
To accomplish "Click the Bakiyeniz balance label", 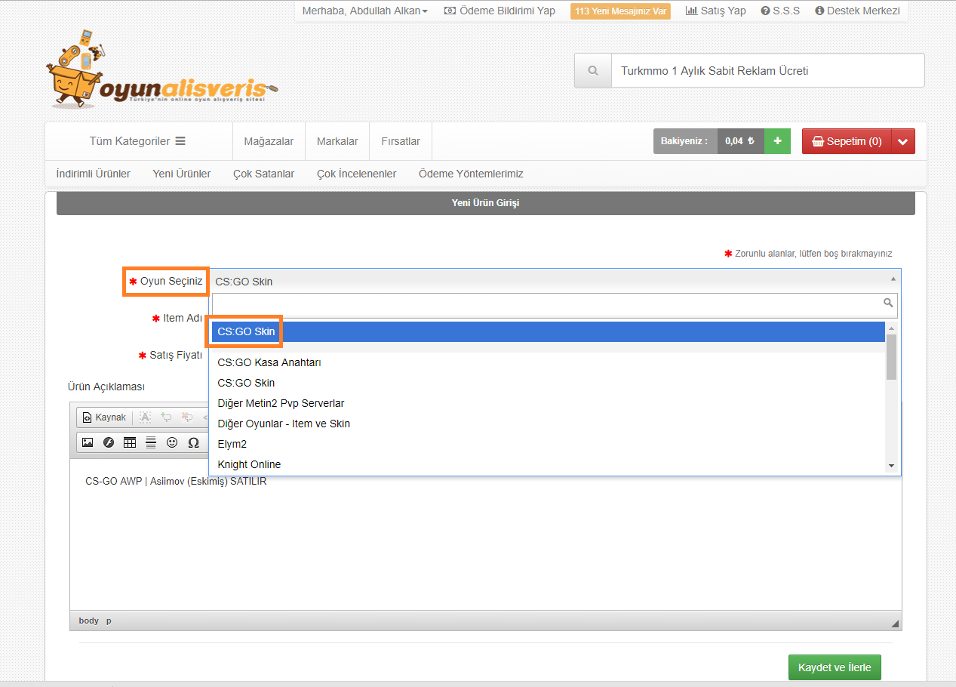I will (685, 141).
